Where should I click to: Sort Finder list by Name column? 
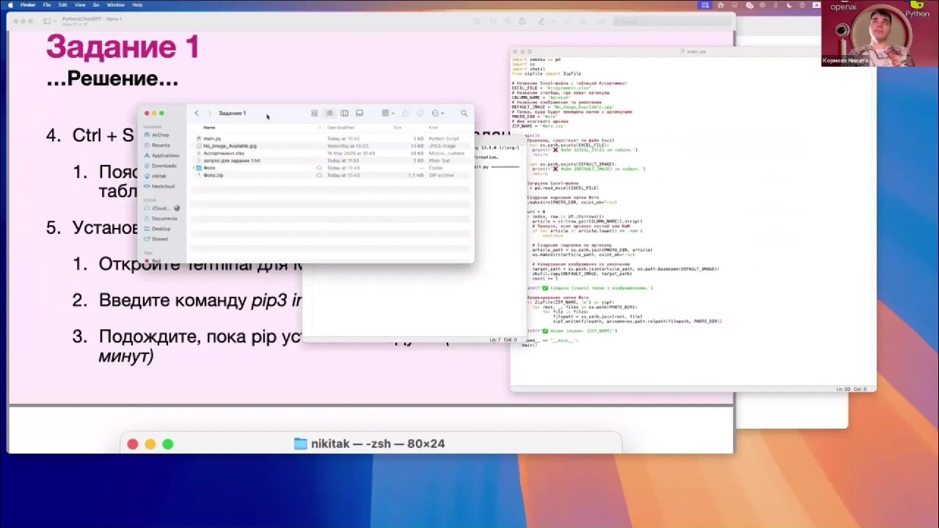[209, 128]
